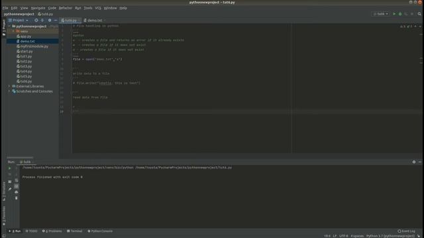Open the Code menu
This screenshot has height=238, width=424.
point(52,8)
